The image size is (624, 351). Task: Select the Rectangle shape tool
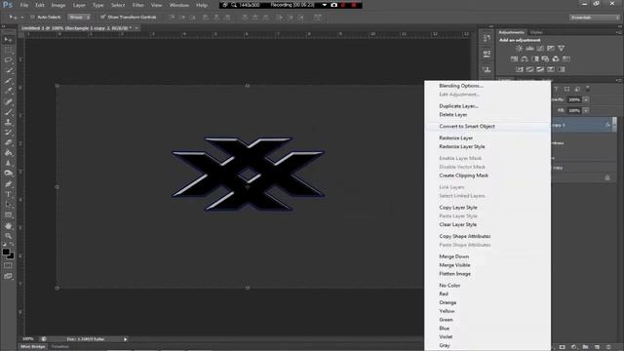click(x=8, y=214)
